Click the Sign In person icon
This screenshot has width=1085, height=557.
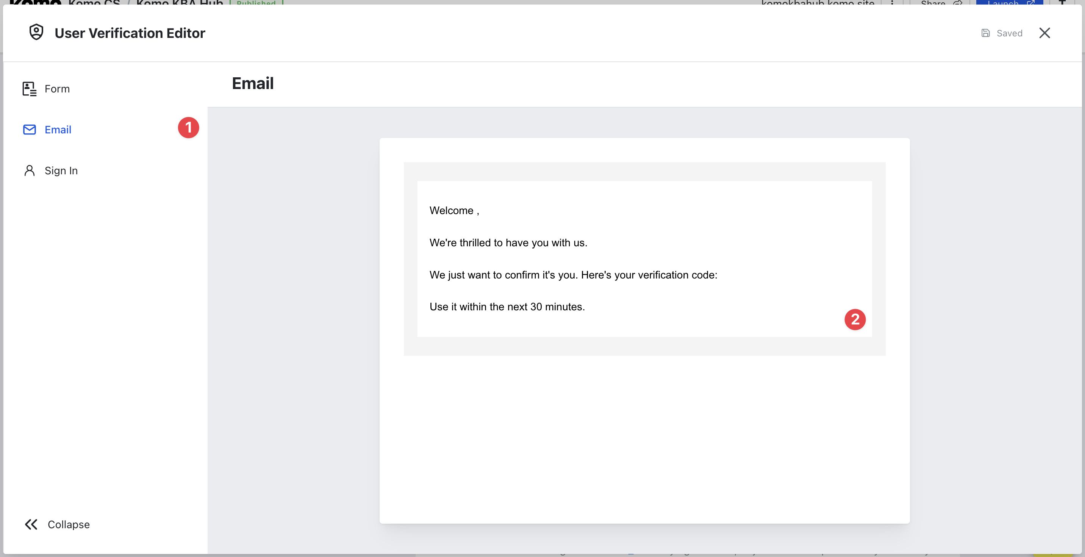coord(29,171)
